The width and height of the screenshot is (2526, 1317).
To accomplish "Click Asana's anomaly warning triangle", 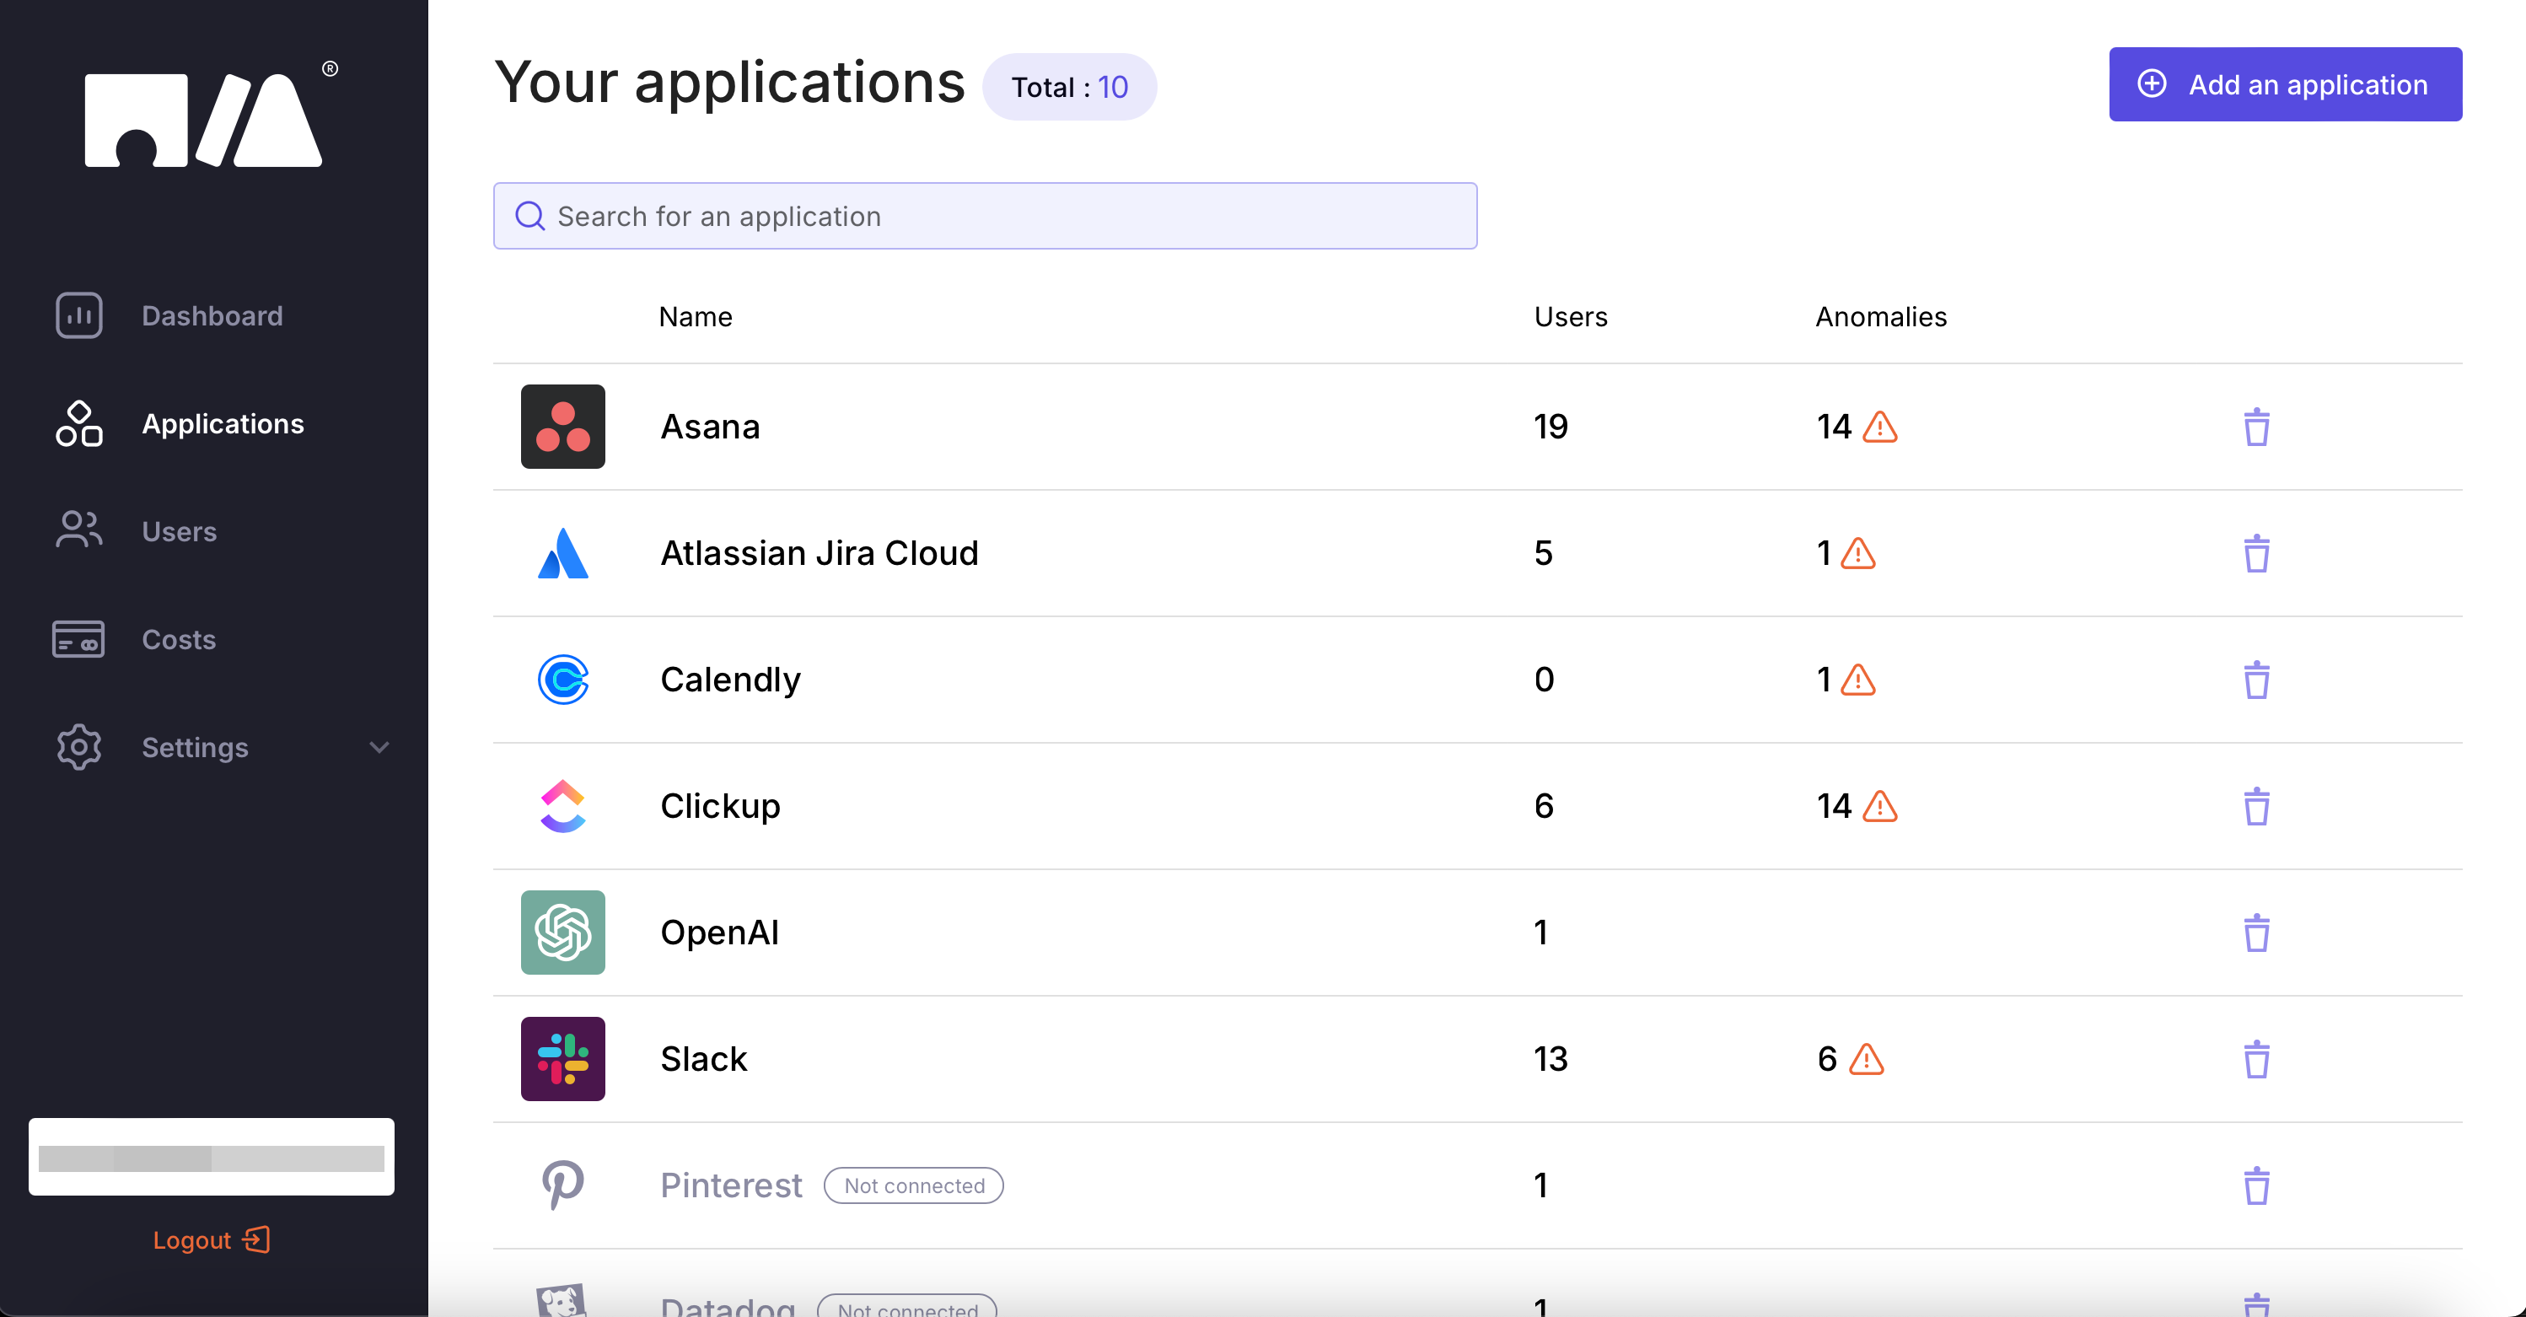I will [1880, 427].
